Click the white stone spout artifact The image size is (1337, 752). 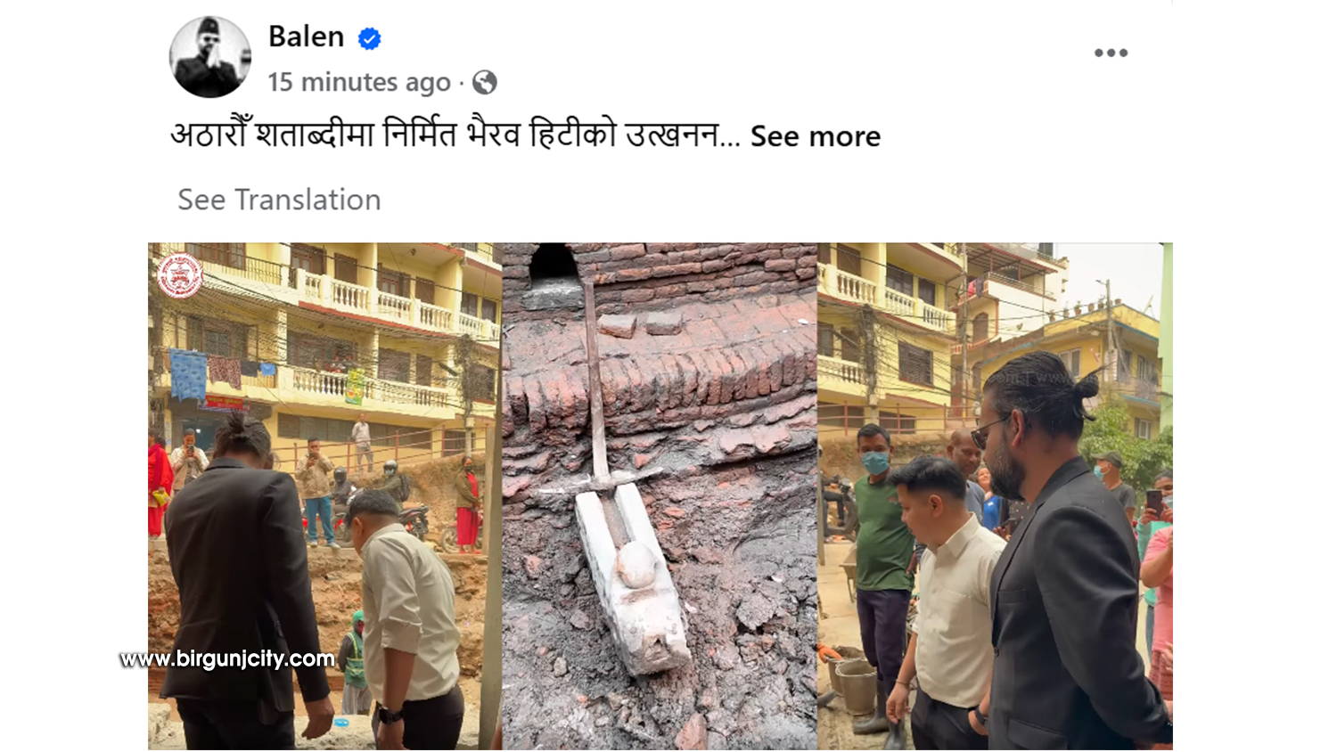click(x=632, y=578)
